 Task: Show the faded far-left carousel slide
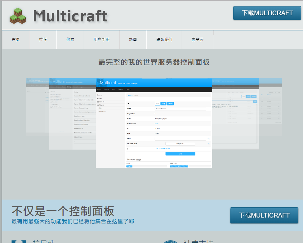tap(38, 107)
